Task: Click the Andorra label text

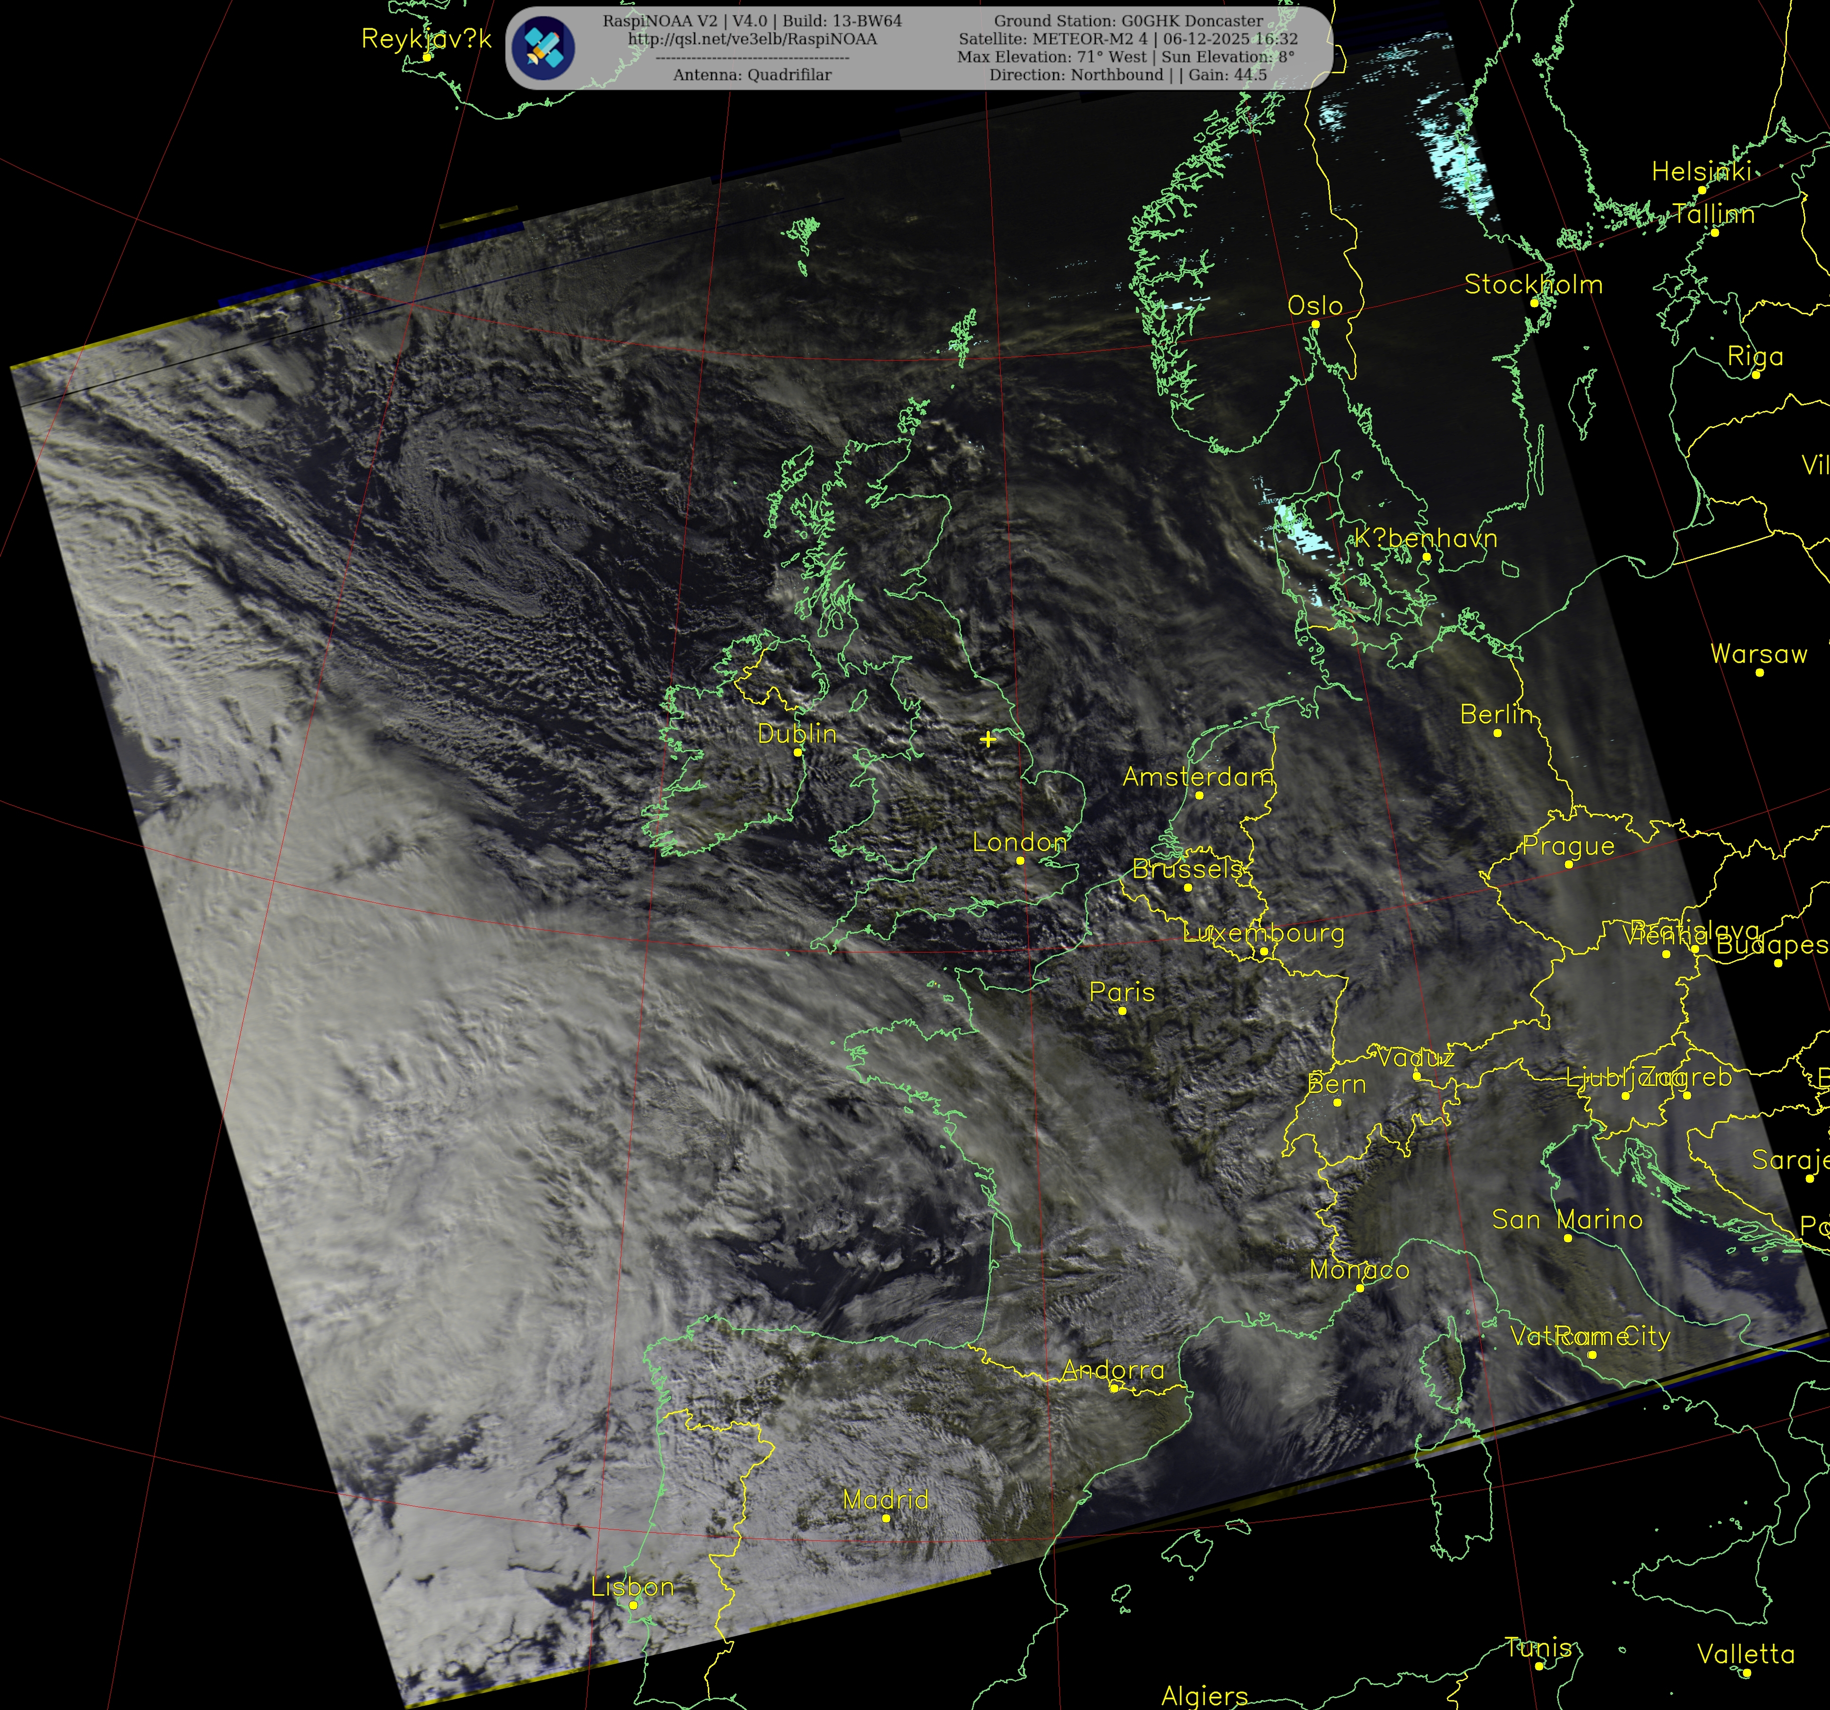Action: pos(1113,1369)
